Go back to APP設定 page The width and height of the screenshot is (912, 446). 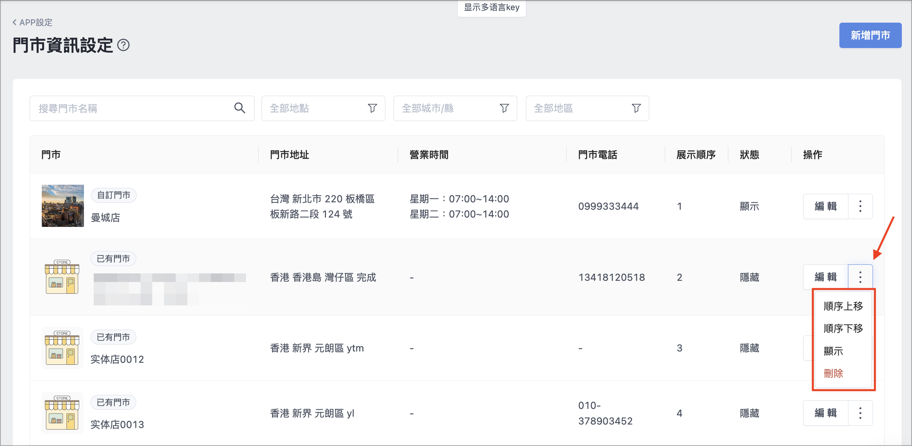click(x=32, y=22)
